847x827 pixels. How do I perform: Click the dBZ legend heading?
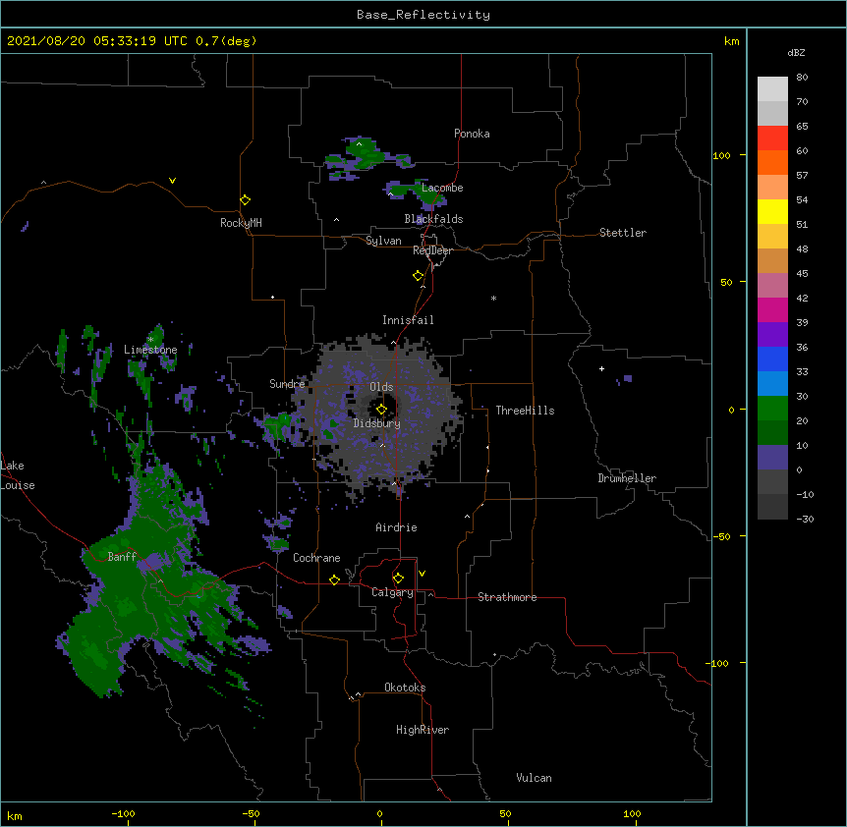(796, 53)
